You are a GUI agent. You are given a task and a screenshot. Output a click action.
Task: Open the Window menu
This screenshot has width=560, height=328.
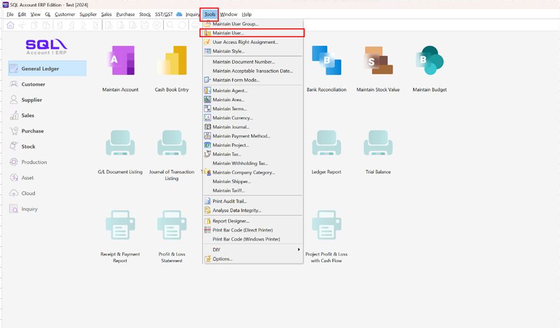click(x=228, y=14)
